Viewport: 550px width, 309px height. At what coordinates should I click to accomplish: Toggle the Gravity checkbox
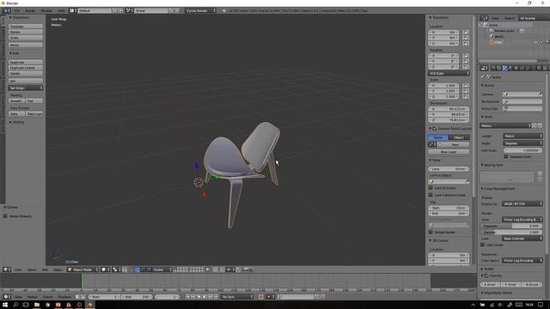486,276
